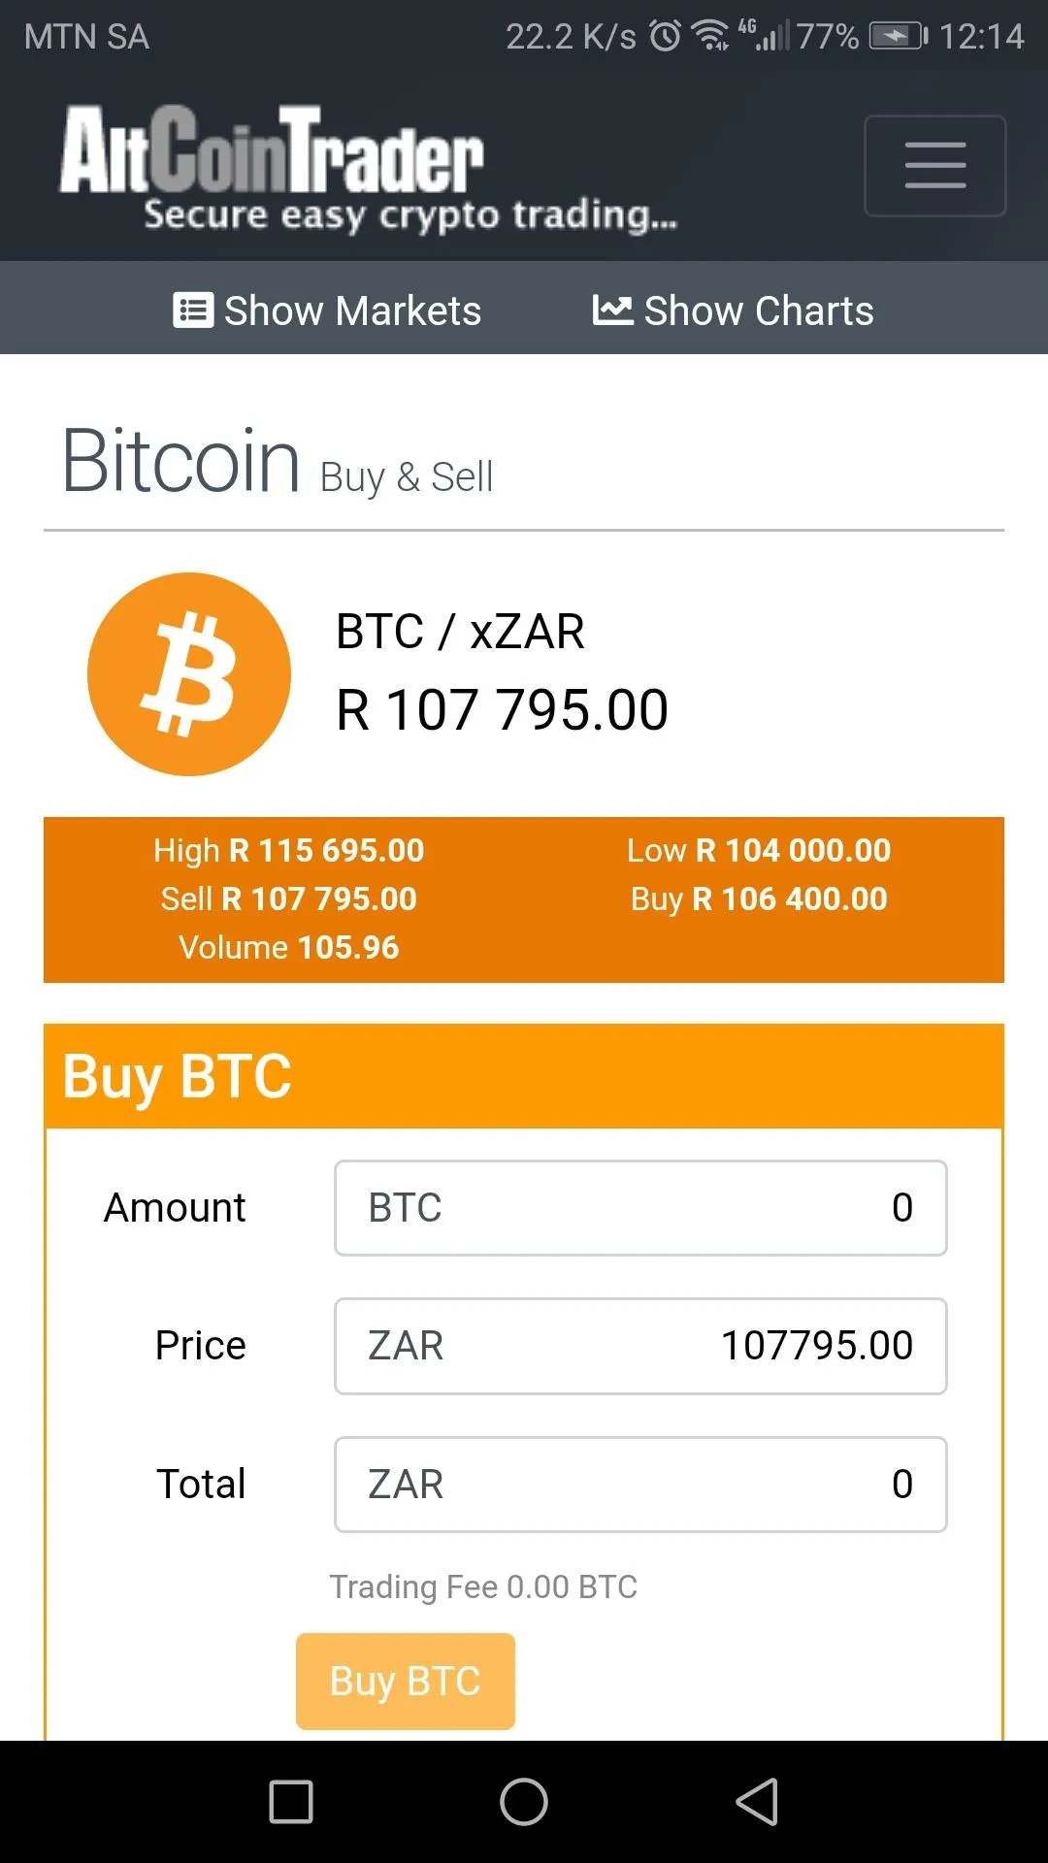Click the orange Bitcoin logo
The width and height of the screenshot is (1048, 1863).
189,674
